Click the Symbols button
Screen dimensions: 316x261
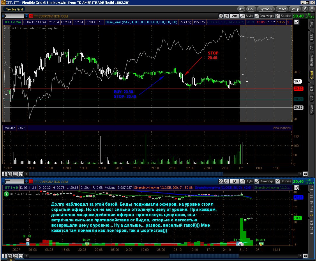coord(266,9)
